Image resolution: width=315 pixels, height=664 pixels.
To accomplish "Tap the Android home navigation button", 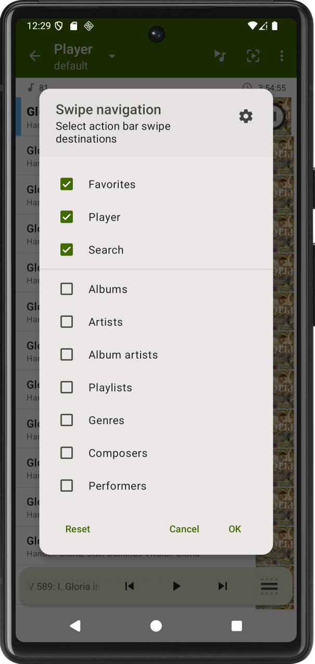I will click(156, 625).
